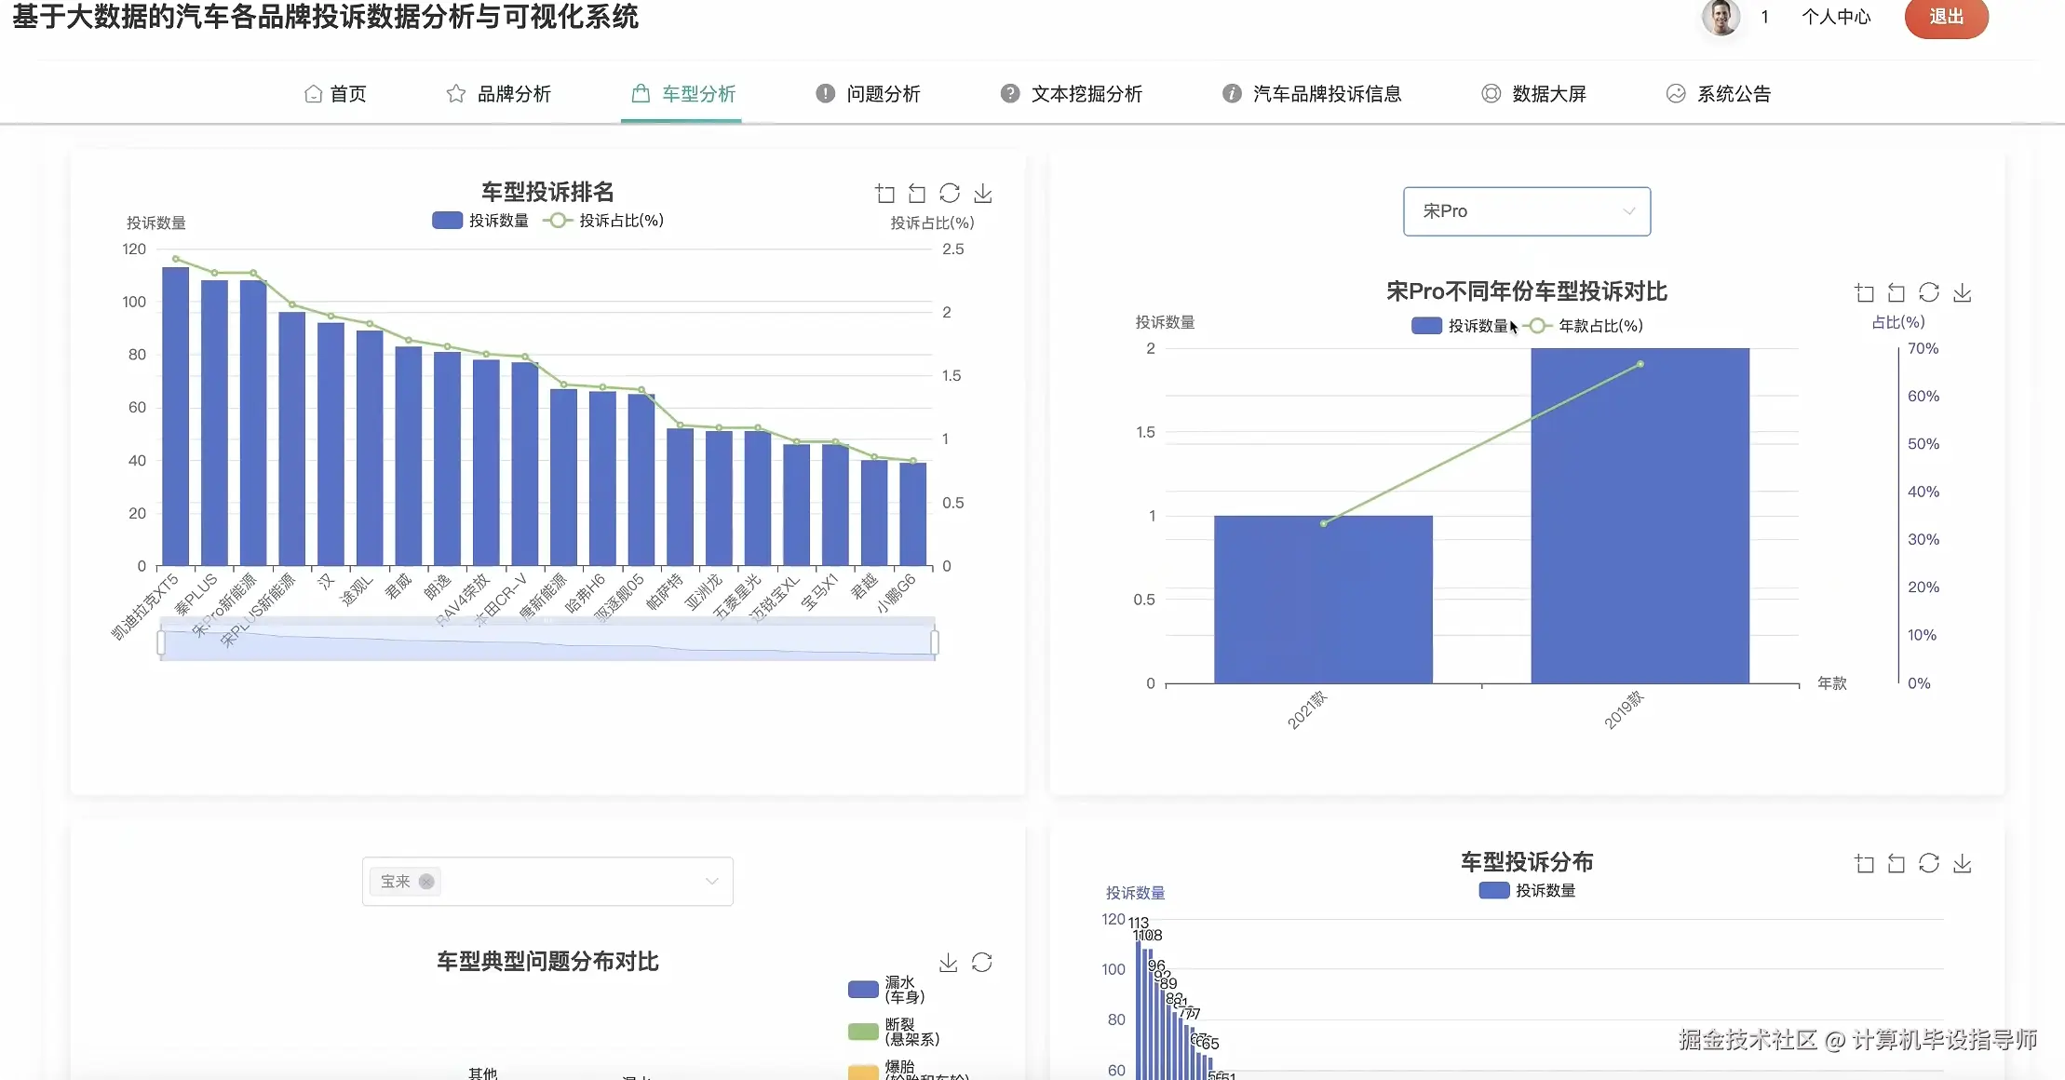
Task: Click the 宋Pro不同年份车型投诉对比 title
Action: pyautogui.click(x=1527, y=291)
